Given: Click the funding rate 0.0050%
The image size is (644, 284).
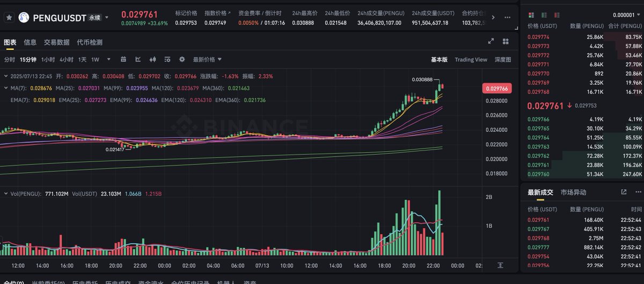Looking at the screenshot, I should tap(248, 23).
